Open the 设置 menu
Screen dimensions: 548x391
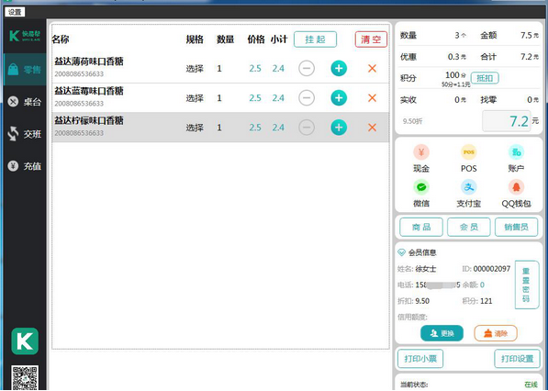click(15, 12)
